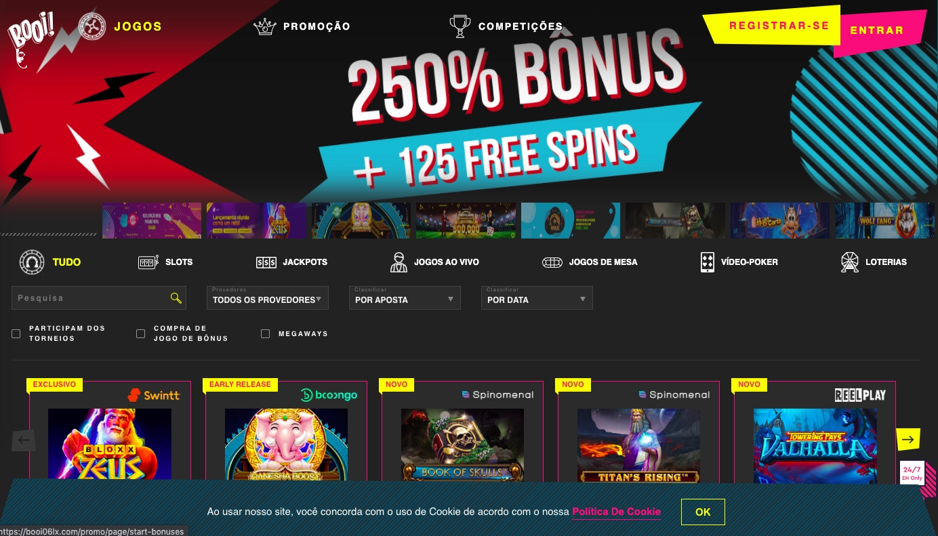Enable Participam dos Torneios checkbox

(x=16, y=333)
